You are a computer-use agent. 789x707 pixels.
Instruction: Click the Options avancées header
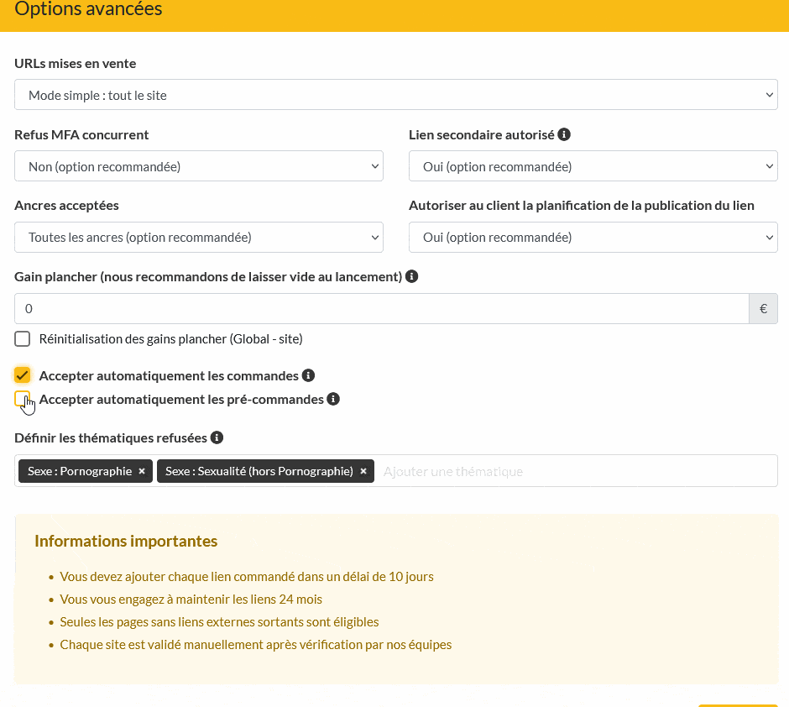[89, 10]
